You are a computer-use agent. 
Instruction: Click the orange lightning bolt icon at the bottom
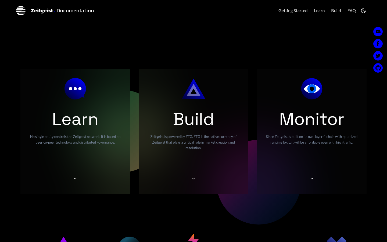193,238
